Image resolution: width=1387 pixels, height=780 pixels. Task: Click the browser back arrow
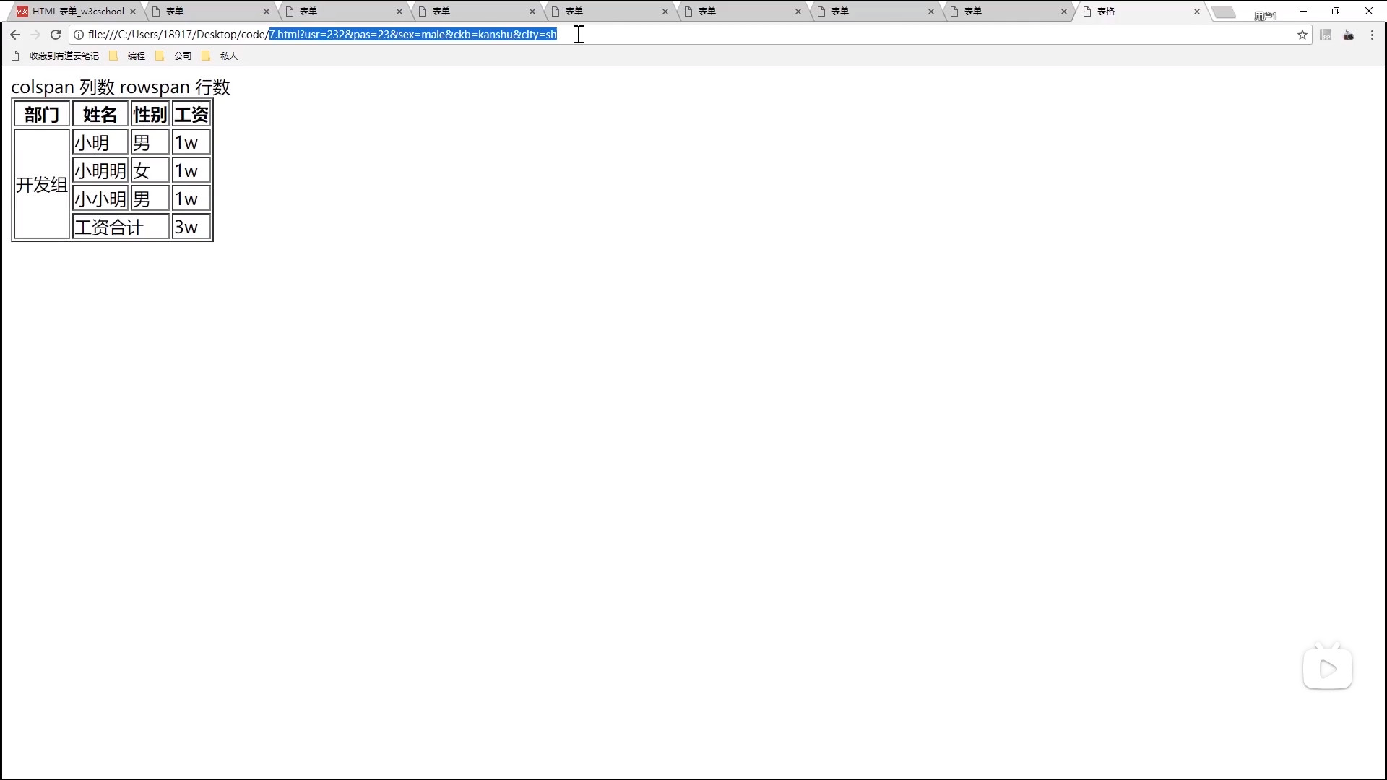pos(15,35)
